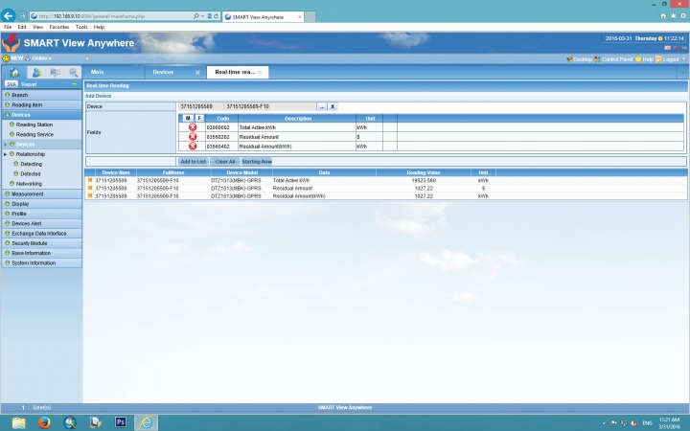Open the home icon in the sidebar toolbar

[14, 72]
